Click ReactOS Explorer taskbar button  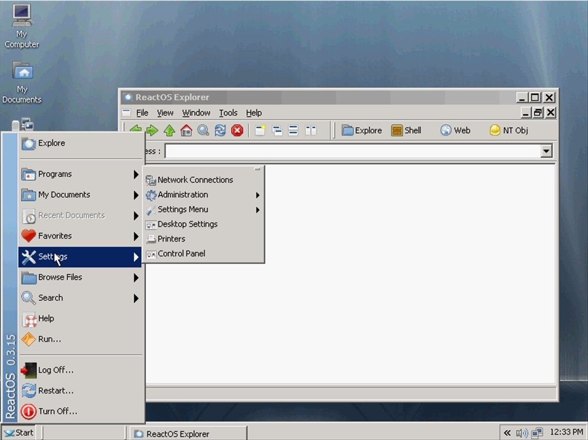(x=189, y=434)
